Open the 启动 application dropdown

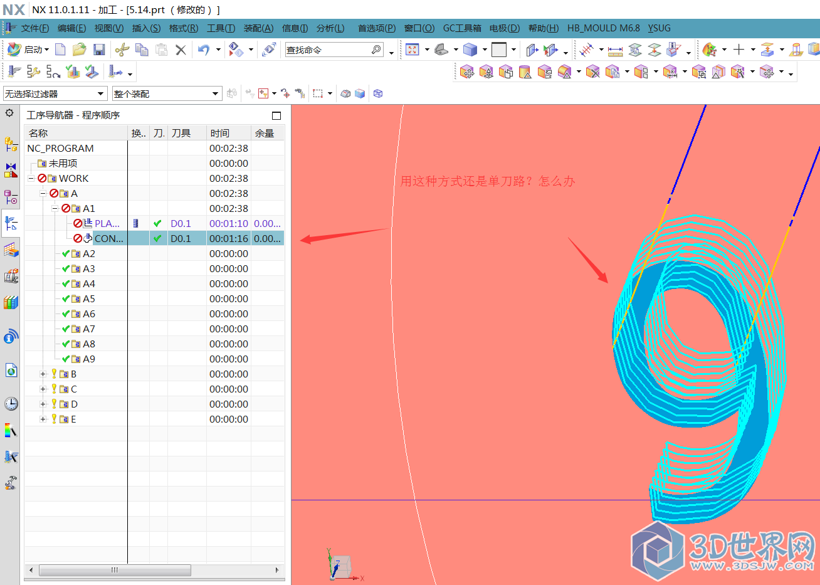(28, 50)
